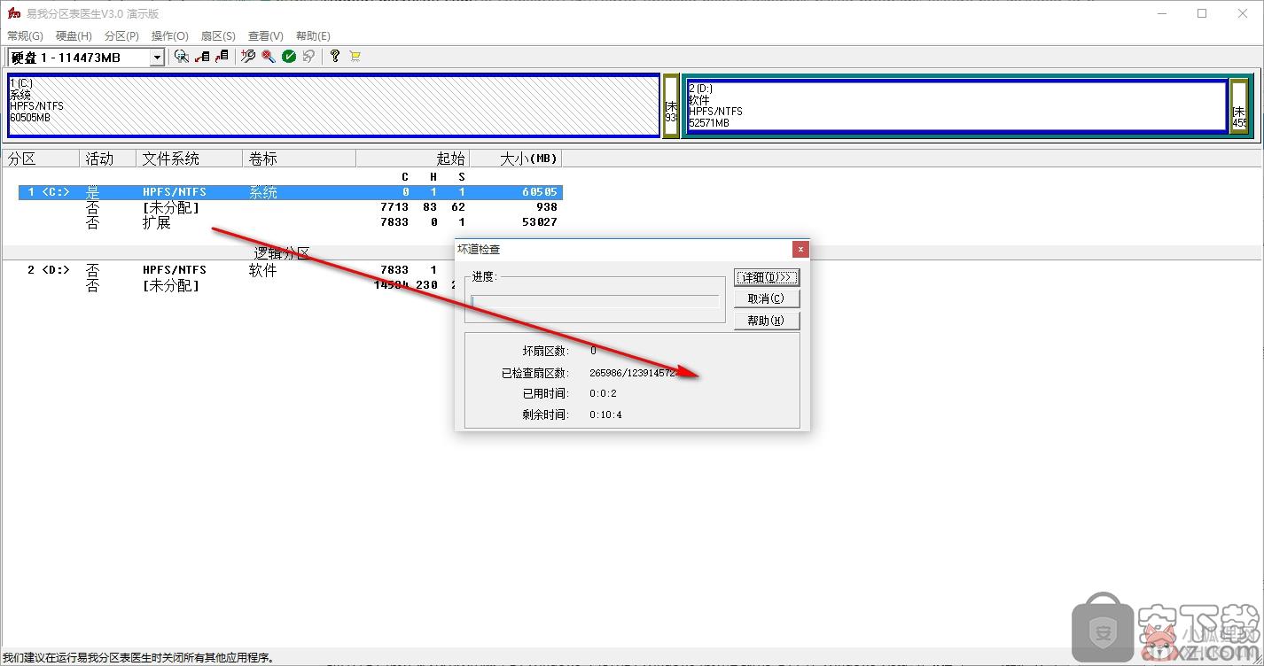Viewport: 1264px width, 666px height.
Task: Click the 帮助(H) button in dialog
Action: (x=767, y=321)
